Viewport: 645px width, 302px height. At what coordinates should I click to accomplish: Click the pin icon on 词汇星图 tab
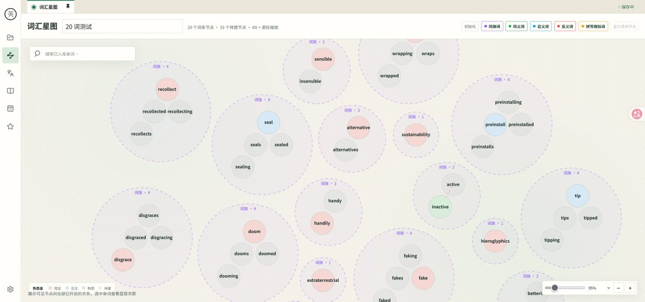point(68,6)
